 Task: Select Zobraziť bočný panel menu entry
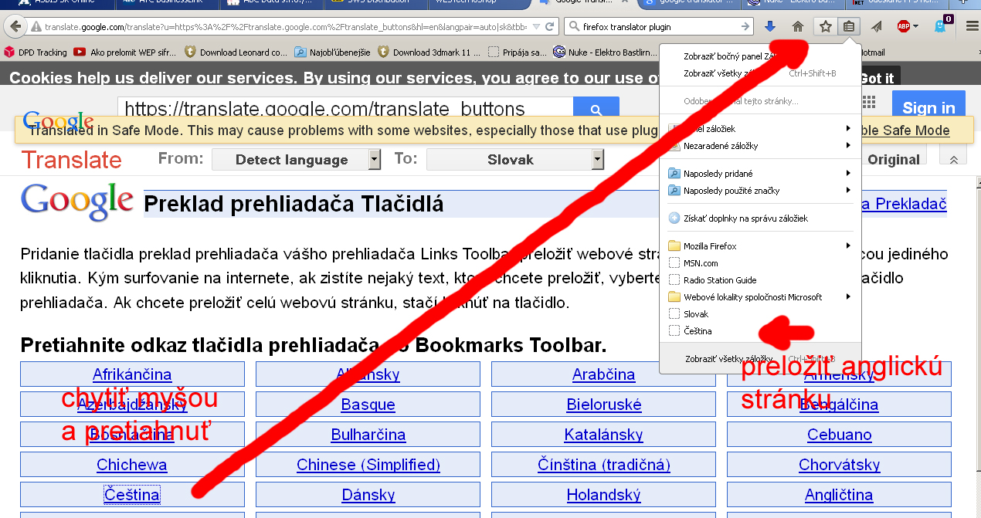coord(760,56)
